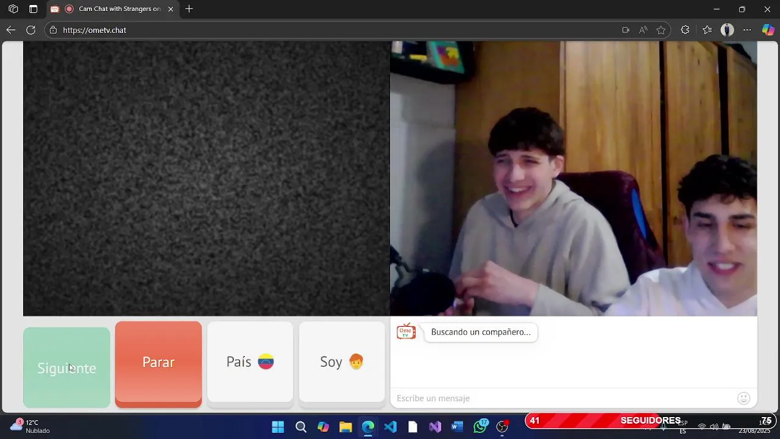Minimize the Edge browser window

(717, 9)
